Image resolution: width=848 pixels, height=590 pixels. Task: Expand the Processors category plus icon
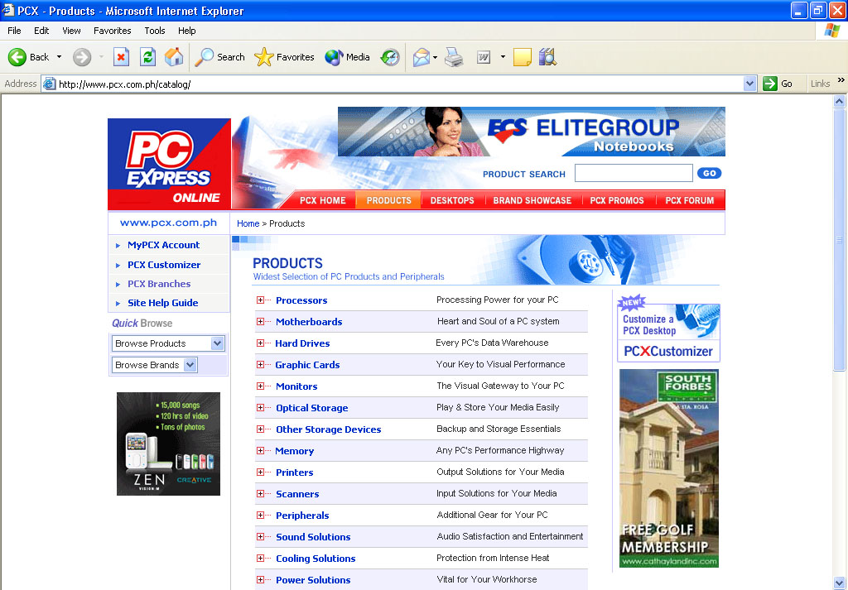point(261,300)
